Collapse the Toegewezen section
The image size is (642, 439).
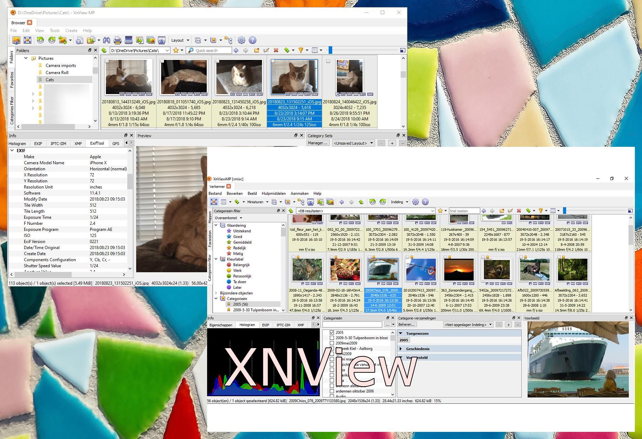pyautogui.click(x=401, y=334)
